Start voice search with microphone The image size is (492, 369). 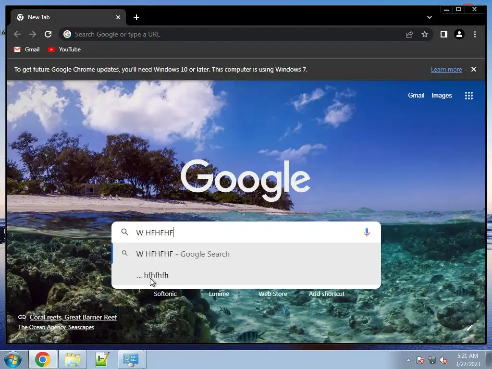367,232
